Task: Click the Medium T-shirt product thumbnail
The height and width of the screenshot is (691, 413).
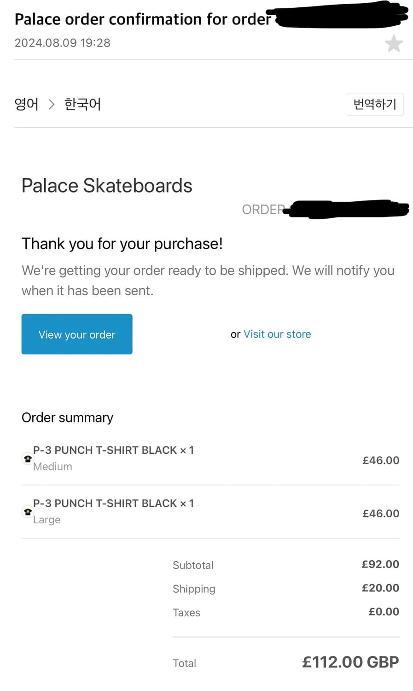Action: click(28, 459)
